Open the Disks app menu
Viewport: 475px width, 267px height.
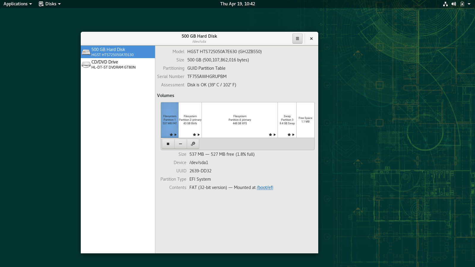[50, 4]
